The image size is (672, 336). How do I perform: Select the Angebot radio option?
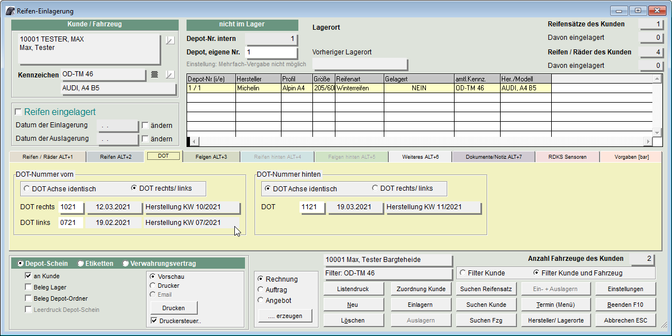point(260,301)
